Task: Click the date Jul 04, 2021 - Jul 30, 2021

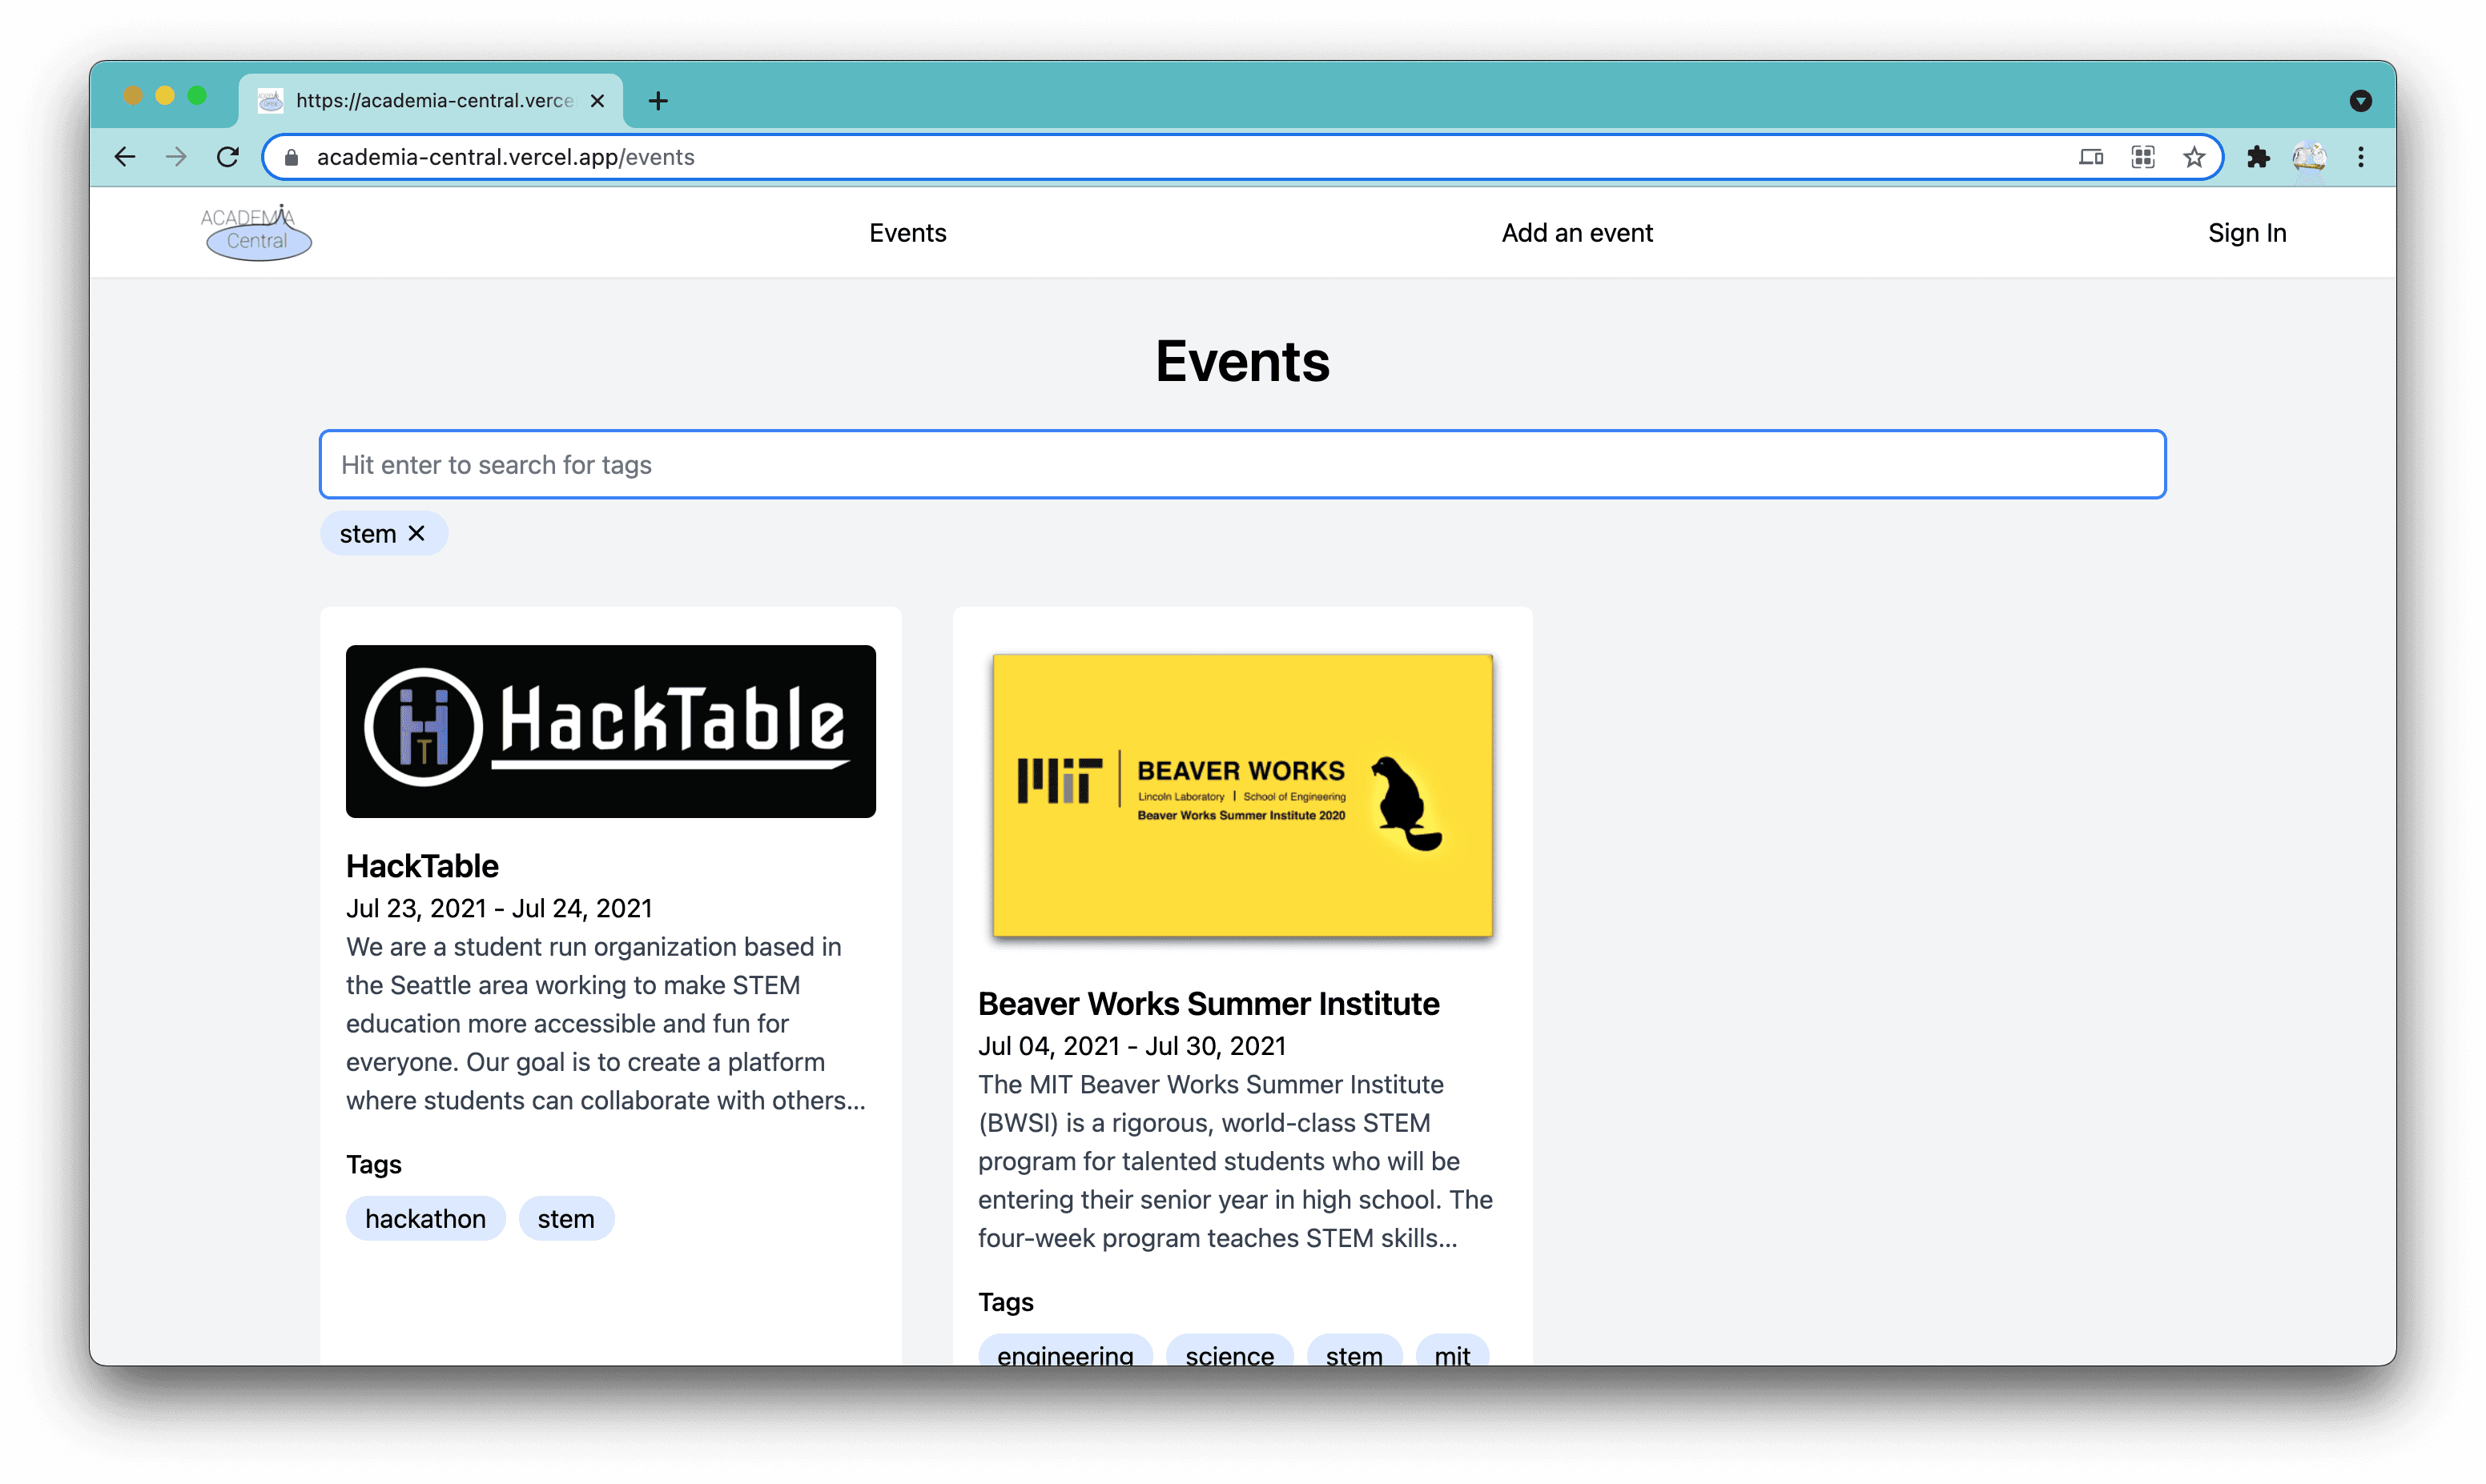Action: point(1132,1046)
